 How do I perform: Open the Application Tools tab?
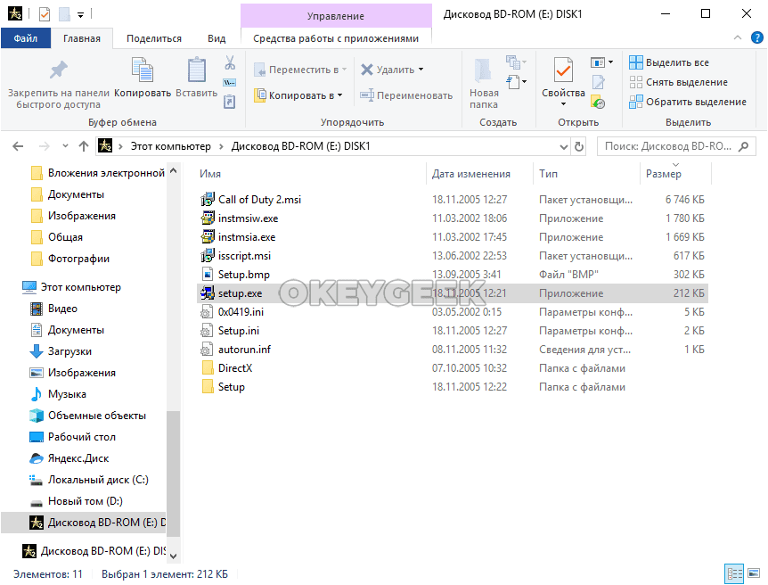pos(336,38)
